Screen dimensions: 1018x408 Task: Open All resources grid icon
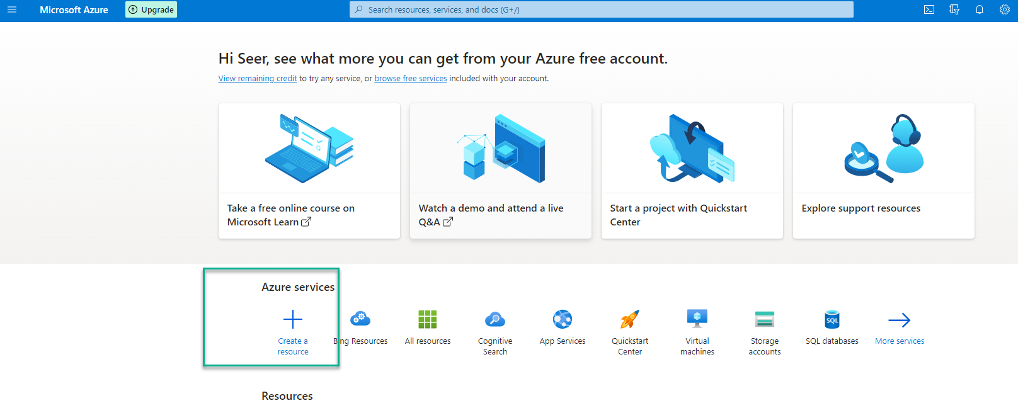pos(428,320)
